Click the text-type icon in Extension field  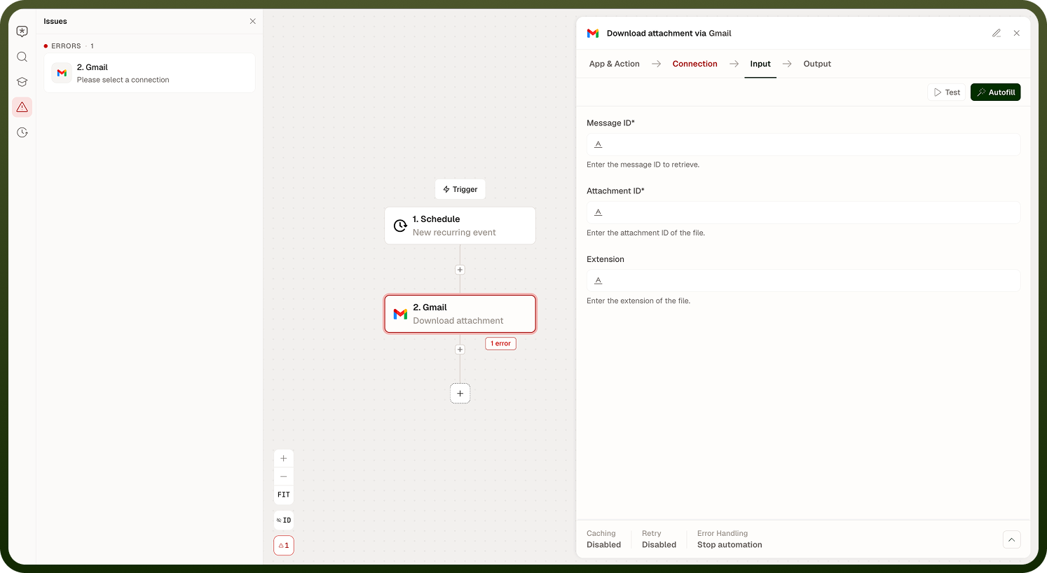pyautogui.click(x=598, y=280)
